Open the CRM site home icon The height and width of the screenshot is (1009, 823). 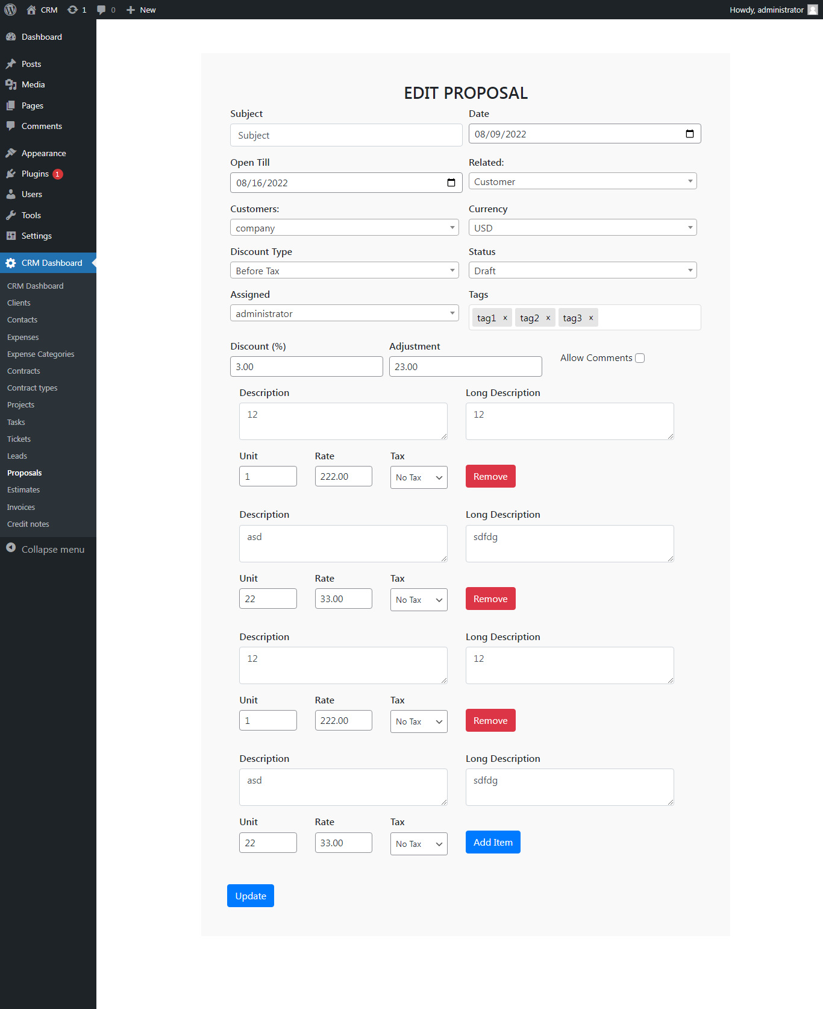tap(31, 10)
